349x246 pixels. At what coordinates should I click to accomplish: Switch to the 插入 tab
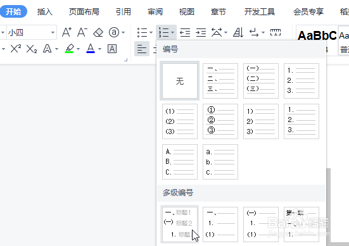(x=45, y=12)
